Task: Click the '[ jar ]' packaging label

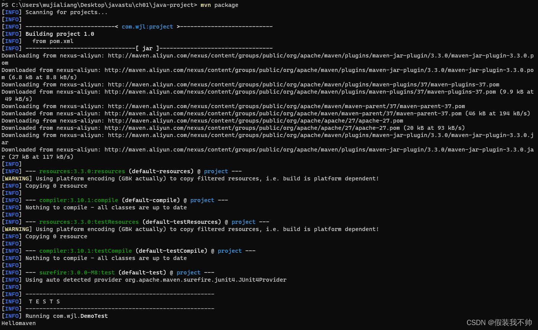Action: click(x=147, y=48)
